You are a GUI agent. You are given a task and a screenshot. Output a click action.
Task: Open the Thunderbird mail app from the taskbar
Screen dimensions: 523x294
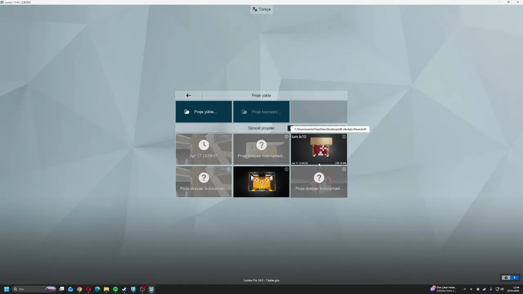click(70, 289)
